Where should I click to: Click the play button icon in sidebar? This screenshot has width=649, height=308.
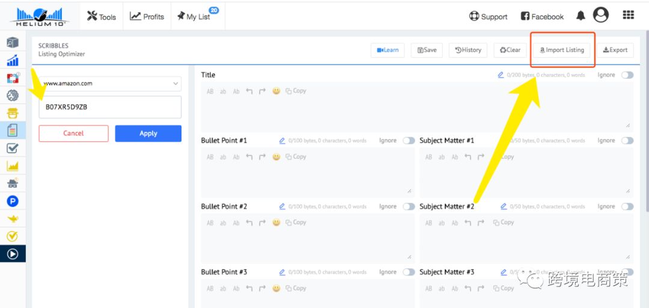click(13, 254)
